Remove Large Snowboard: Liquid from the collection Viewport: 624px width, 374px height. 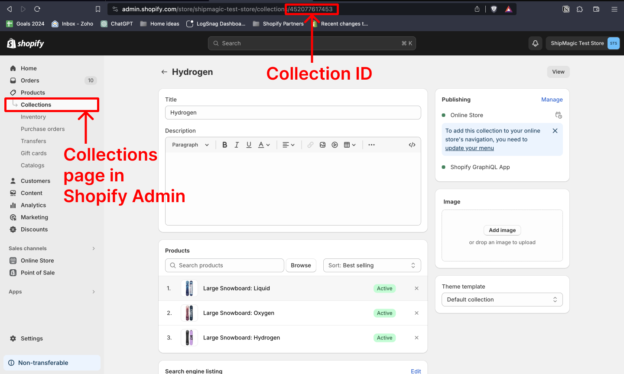[416, 288]
